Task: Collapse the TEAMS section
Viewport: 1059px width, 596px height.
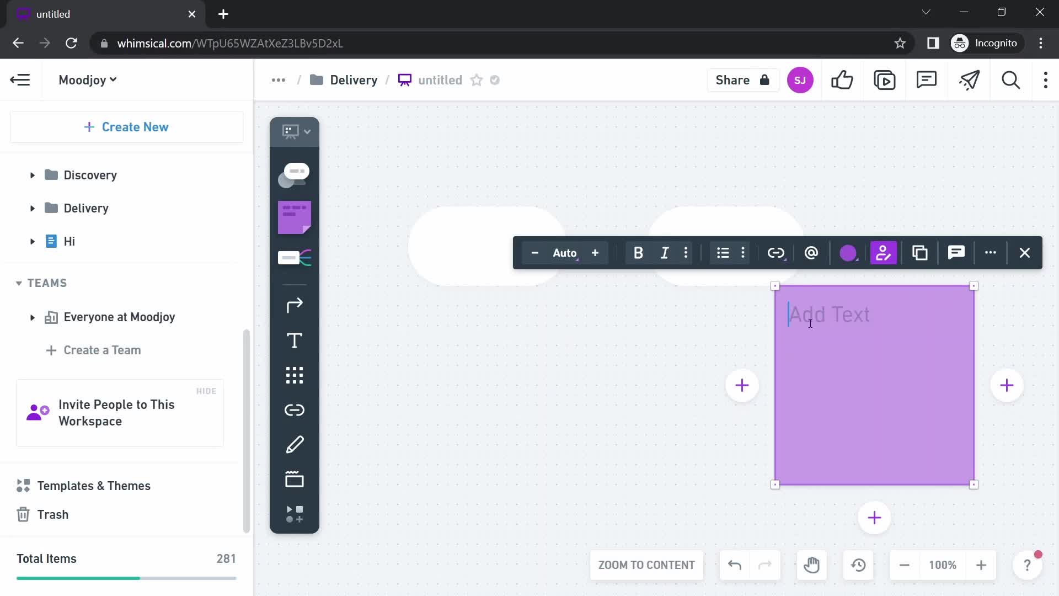Action: point(19,283)
